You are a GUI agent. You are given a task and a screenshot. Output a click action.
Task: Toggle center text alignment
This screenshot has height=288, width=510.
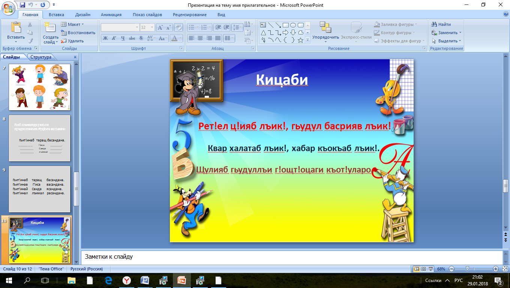point(200,38)
